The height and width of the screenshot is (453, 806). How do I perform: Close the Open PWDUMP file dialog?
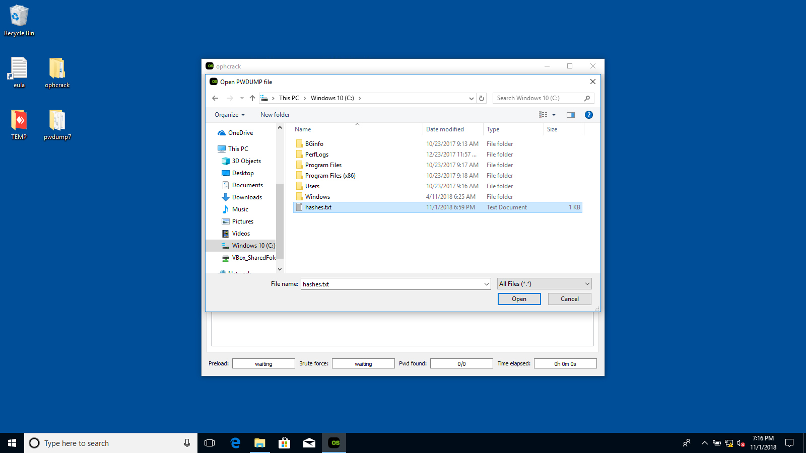(593, 82)
